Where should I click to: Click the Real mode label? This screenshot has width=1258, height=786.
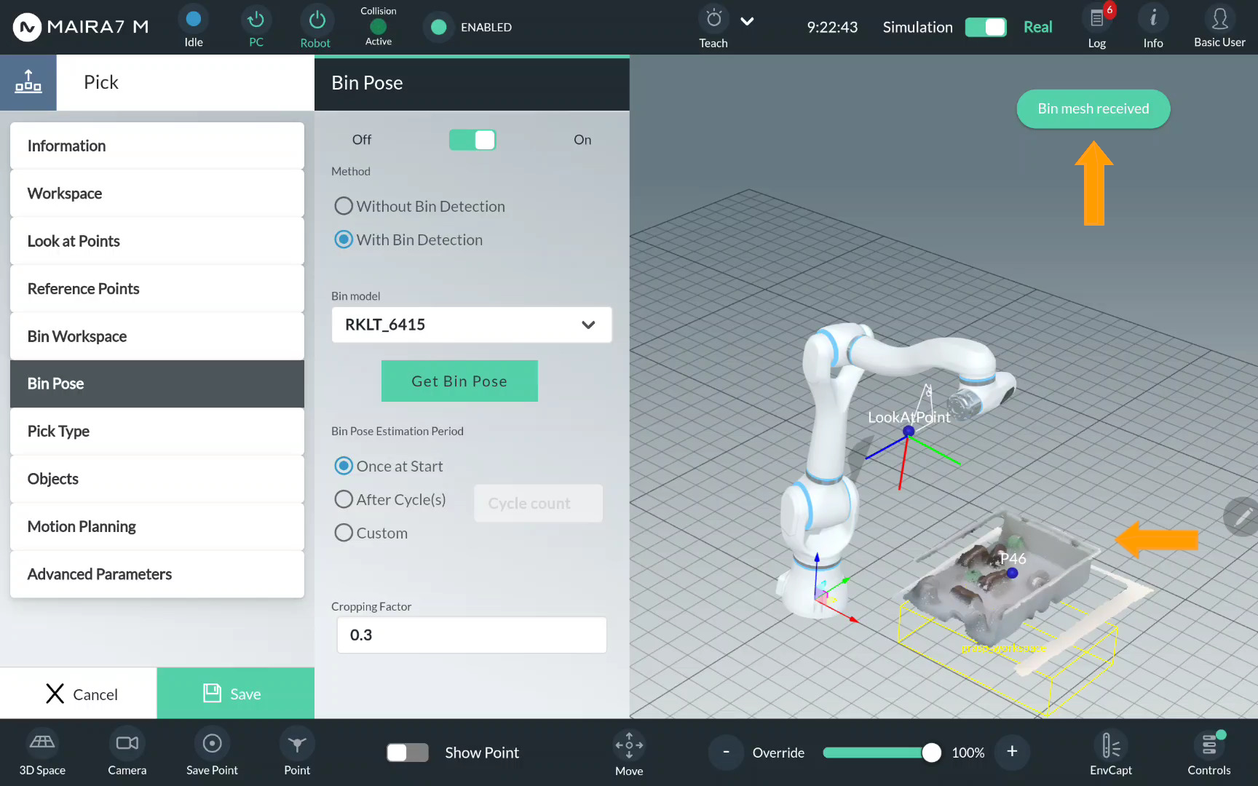point(1037,27)
